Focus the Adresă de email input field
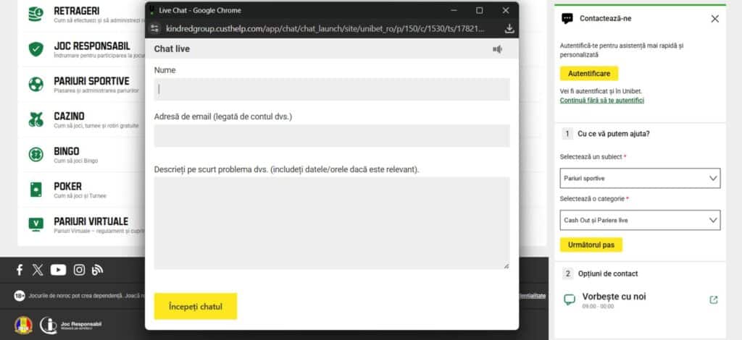742x340 pixels. 332,135
